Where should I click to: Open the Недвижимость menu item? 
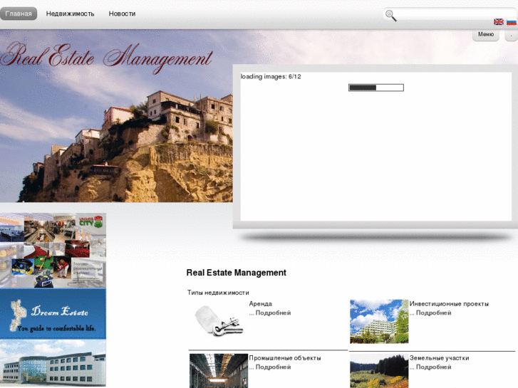(70, 14)
